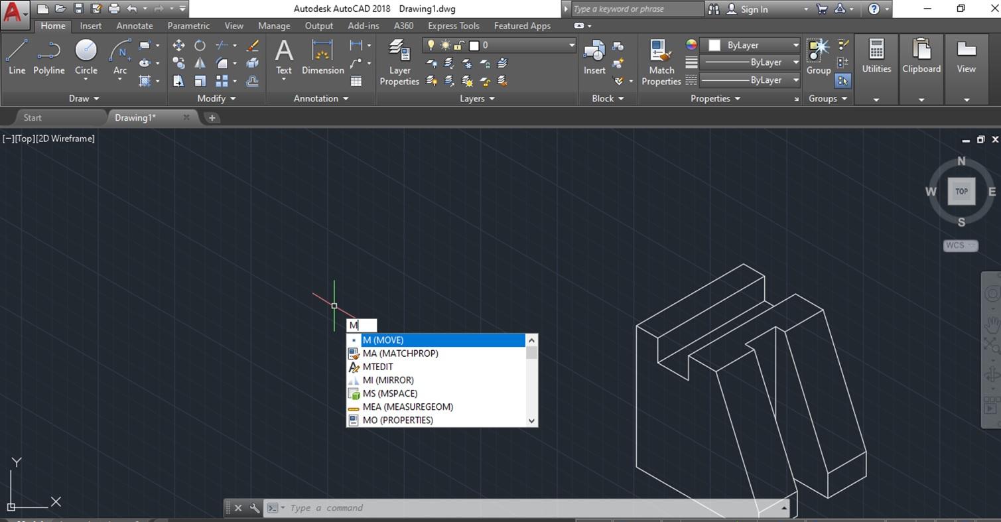The height and width of the screenshot is (522, 1001).
Task: Open the ByLayer object color dropdown
Action: point(795,45)
